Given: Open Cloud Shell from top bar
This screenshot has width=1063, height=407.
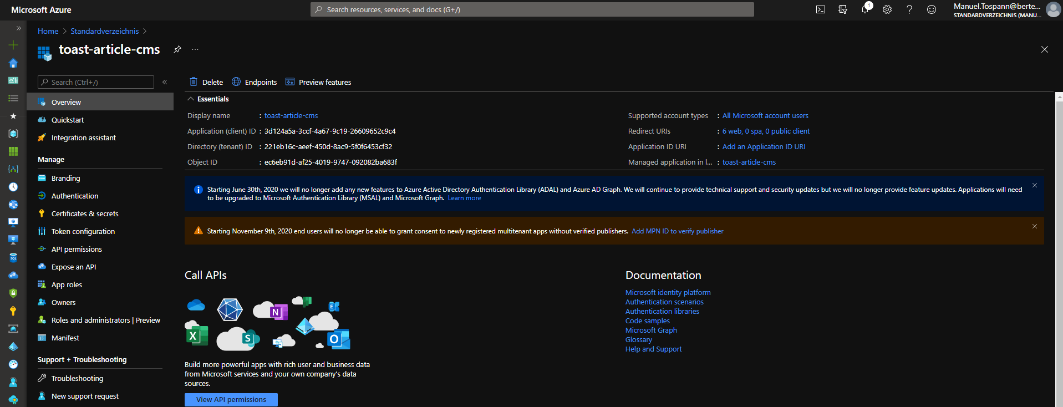Looking at the screenshot, I should coord(821,9).
